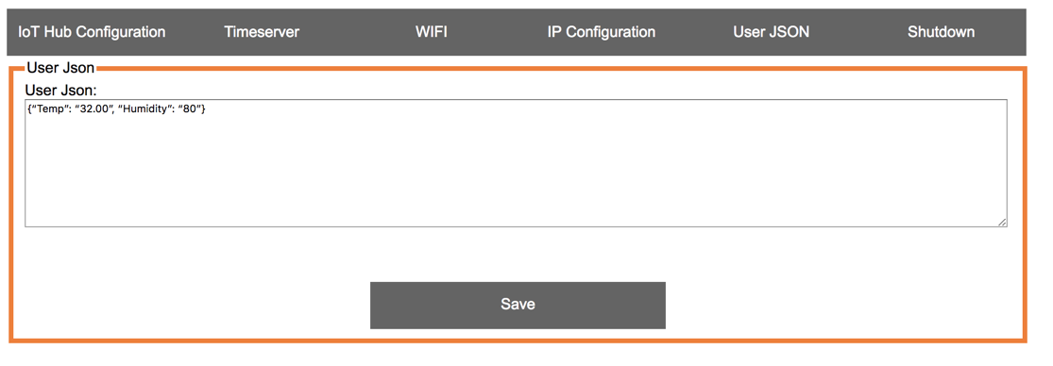The width and height of the screenshot is (1053, 366).
Task: Click the "User Json" fieldset legend
Action: [x=60, y=68]
